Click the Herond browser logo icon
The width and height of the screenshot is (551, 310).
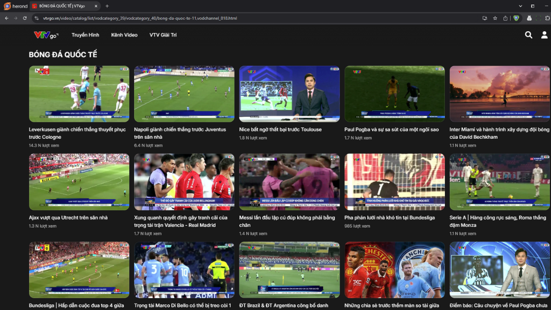[7, 6]
